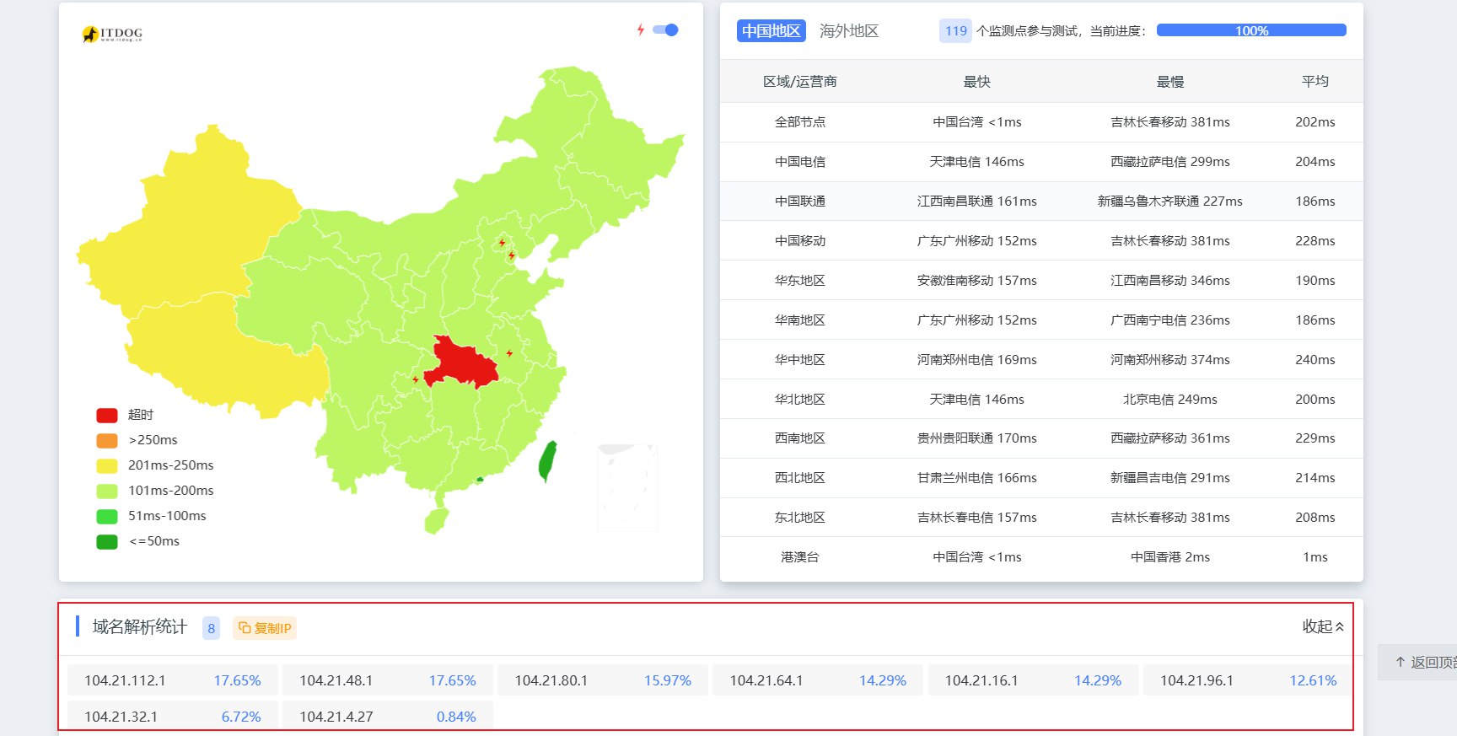Click yellow 201ms-250ms legend swatch
The image size is (1457, 736).
[107, 465]
